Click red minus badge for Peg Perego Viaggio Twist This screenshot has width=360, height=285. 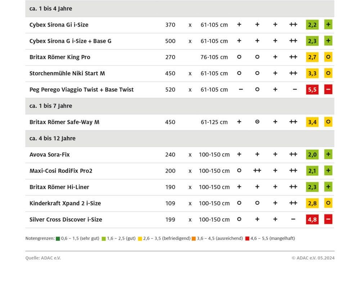[328, 90]
